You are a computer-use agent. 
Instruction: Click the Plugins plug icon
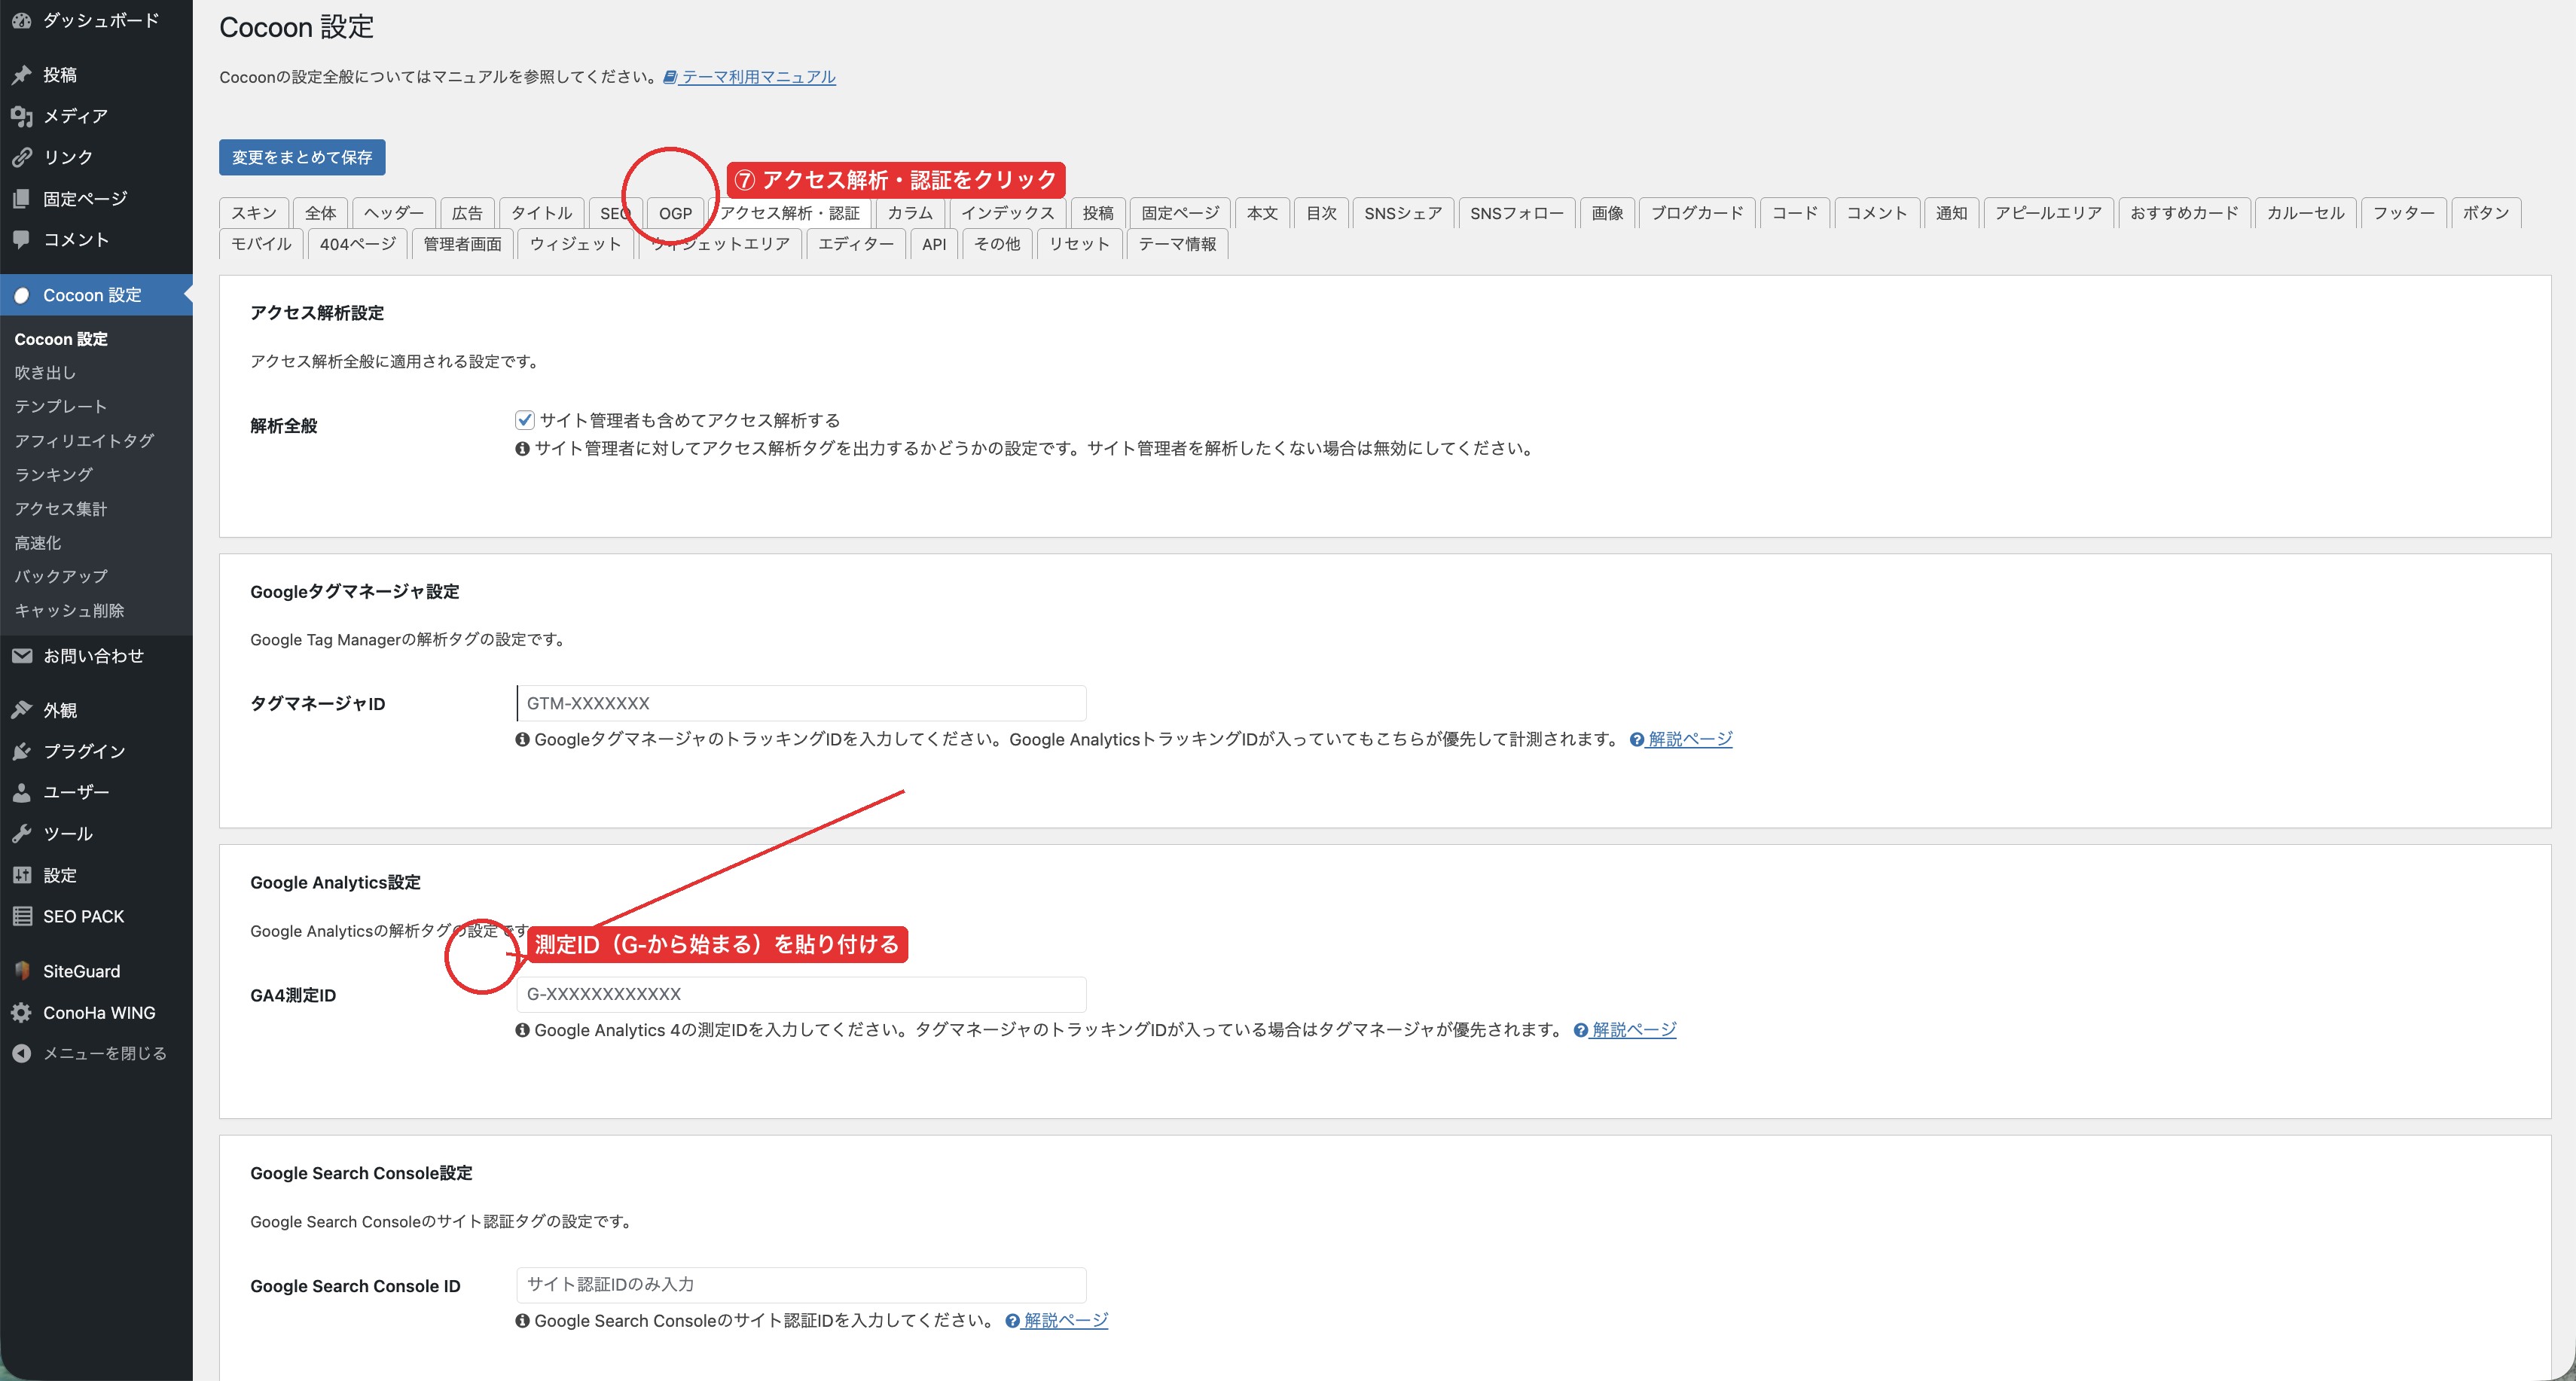pyautogui.click(x=21, y=751)
